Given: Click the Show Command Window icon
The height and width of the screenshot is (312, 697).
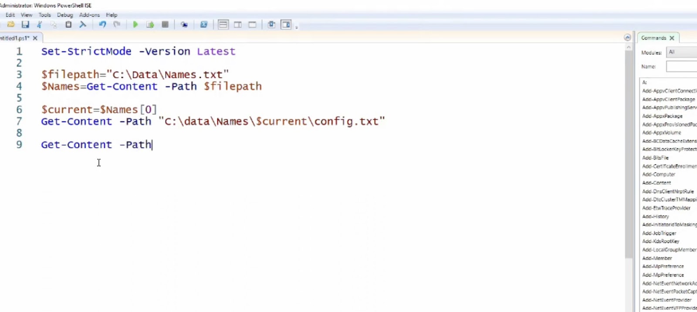Looking at the screenshot, I should coord(271,24).
